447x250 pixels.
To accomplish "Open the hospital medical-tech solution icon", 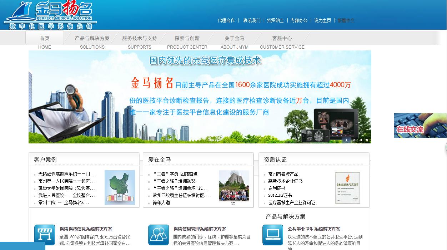I will coord(45,235).
